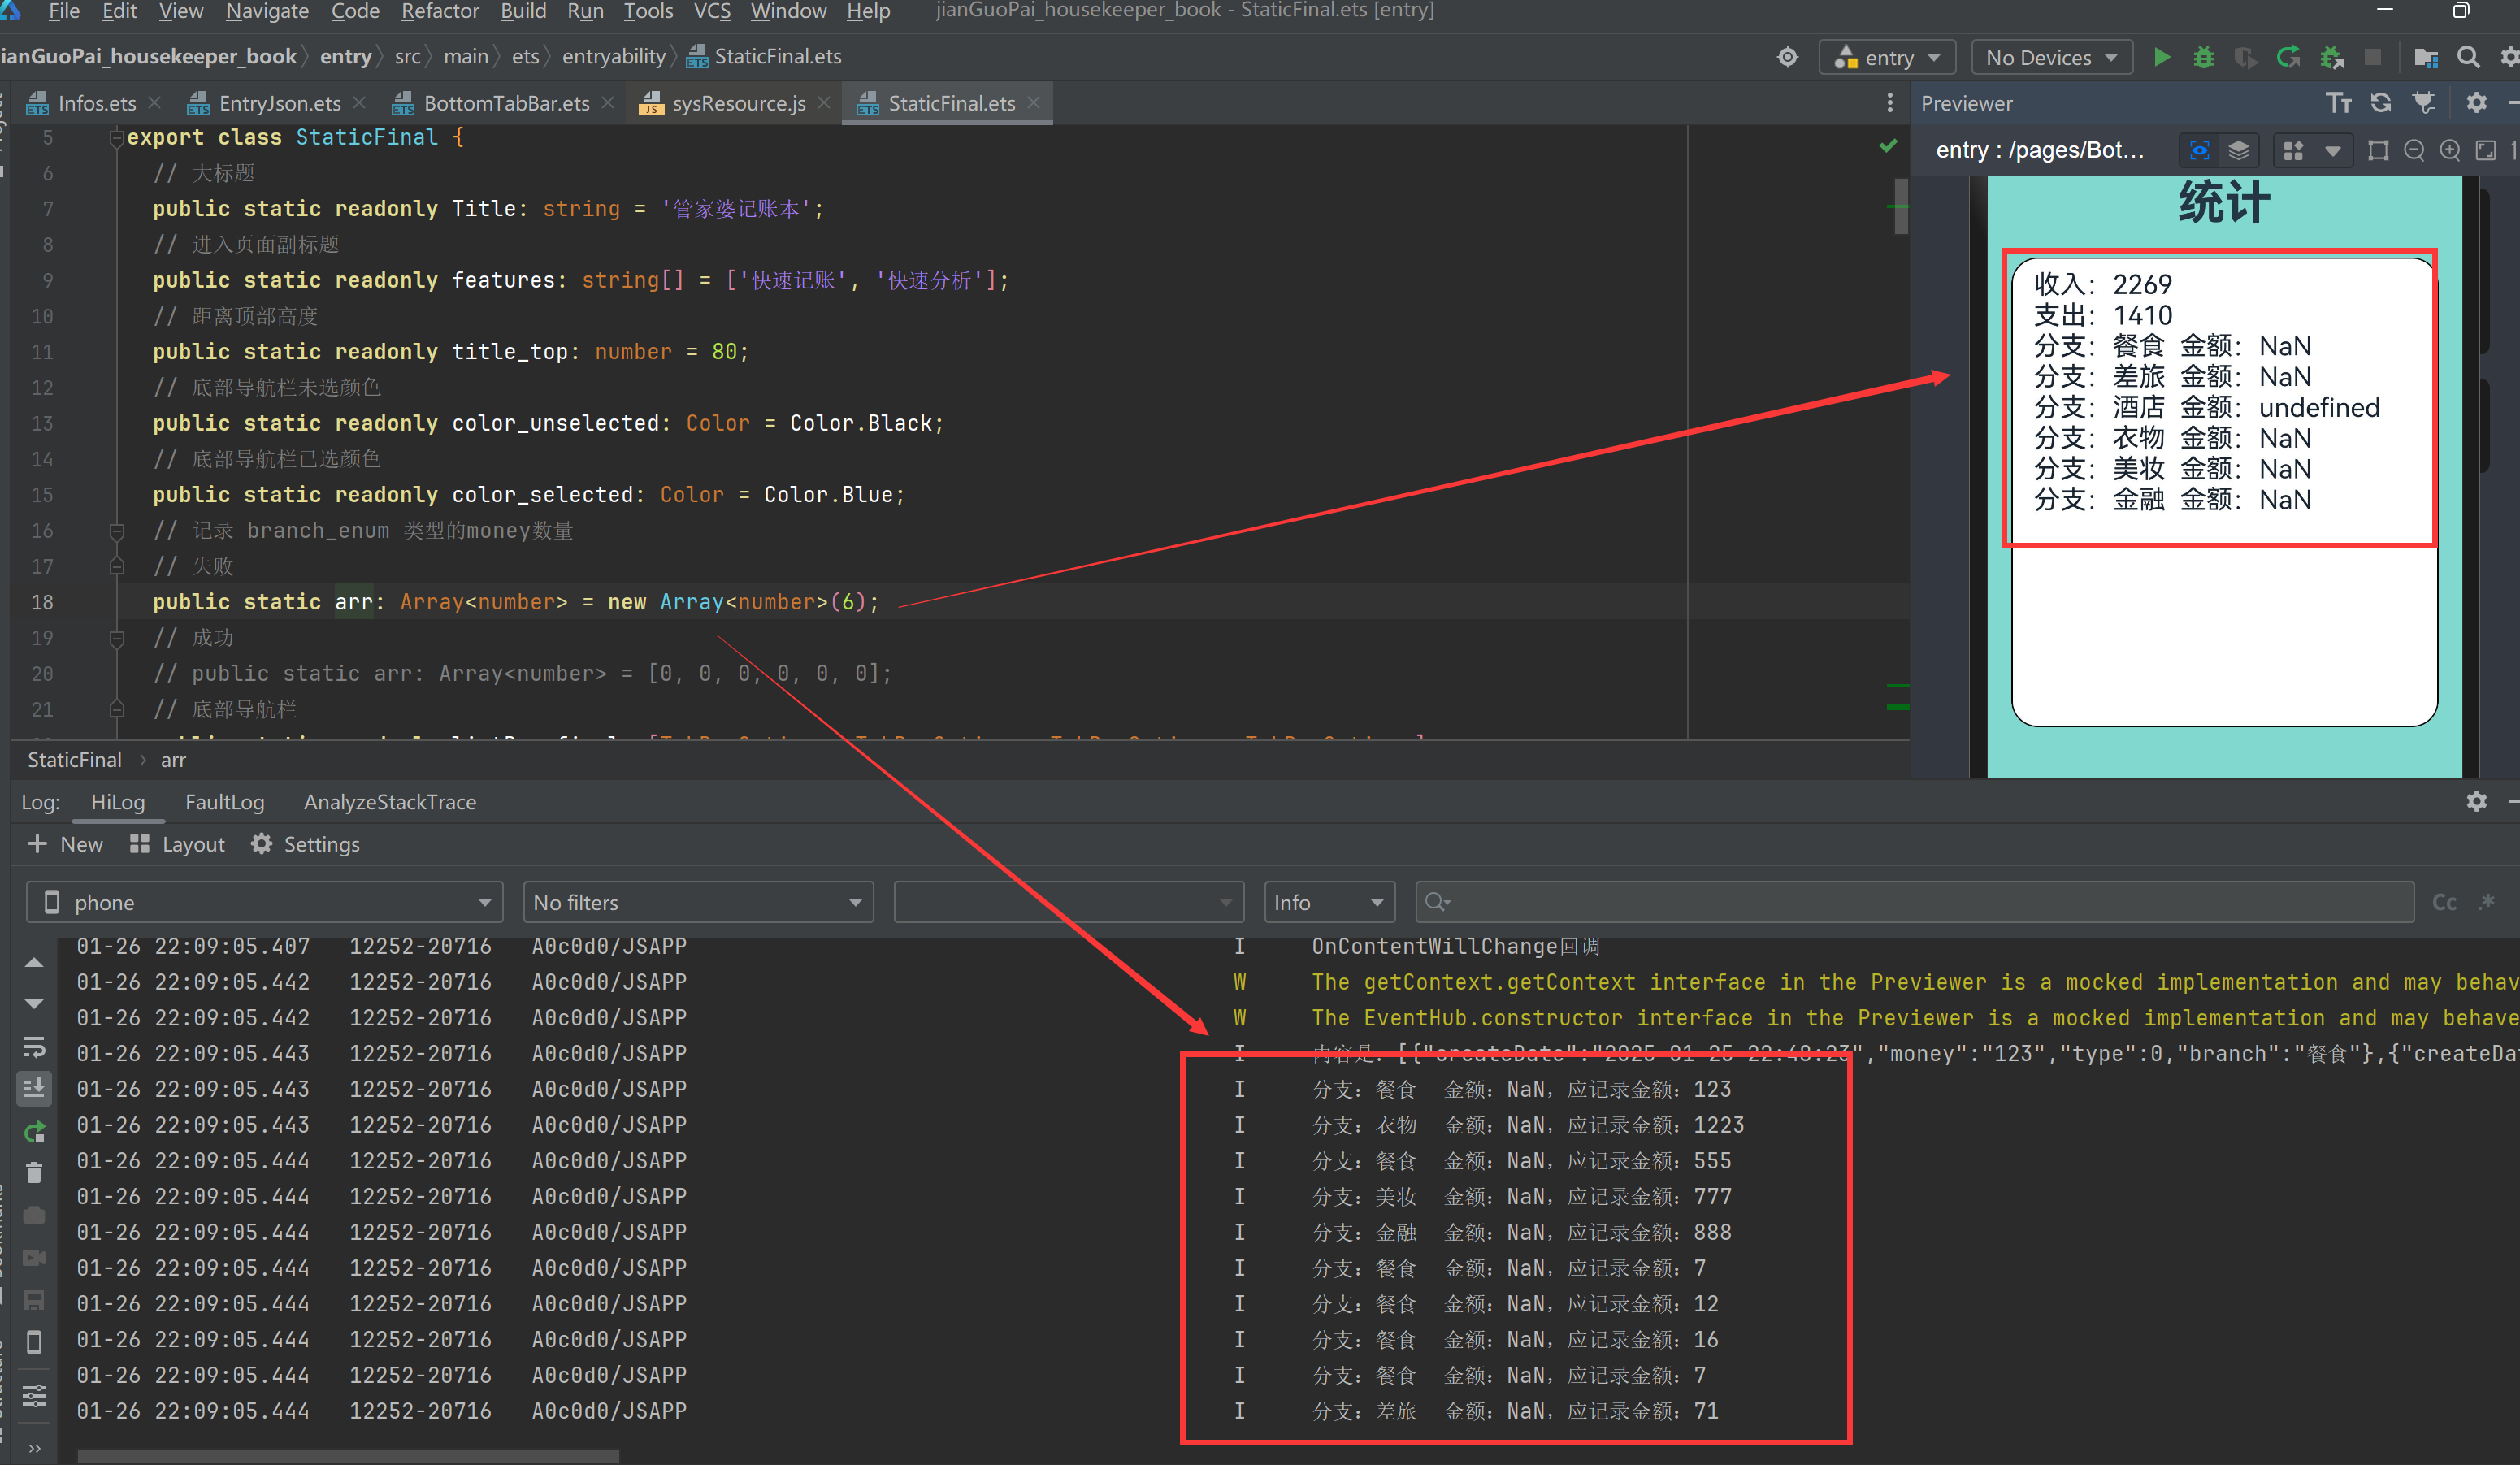Click the log panel horizontal scrollbar
The image size is (2520, 1465).
[348, 1456]
